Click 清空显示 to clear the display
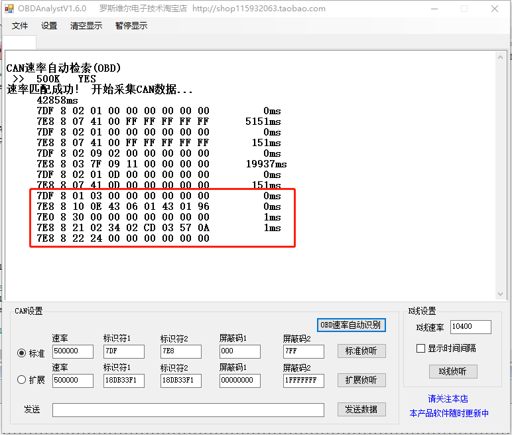 coord(86,26)
